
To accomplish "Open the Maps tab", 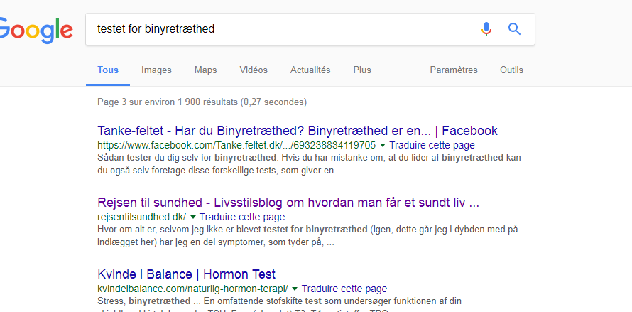I will click(205, 70).
